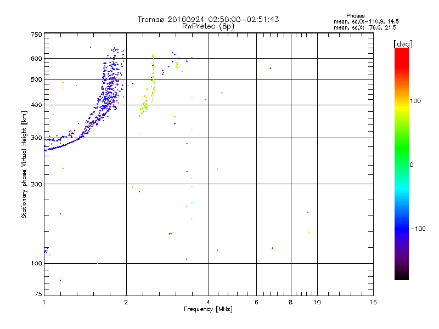Click the 10 tick on the frequency axis
Viewport: 439px width, 329px height.
(317, 302)
